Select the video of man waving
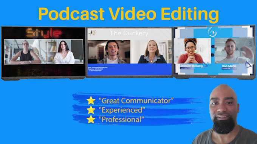The width and height of the screenshot is (257, 144). click(234, 51)
